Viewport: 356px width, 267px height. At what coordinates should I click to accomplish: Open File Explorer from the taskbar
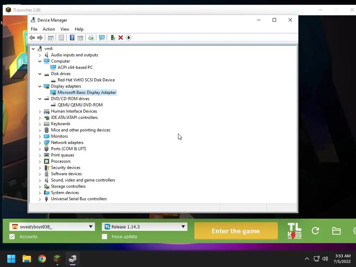tap(26, 259)
